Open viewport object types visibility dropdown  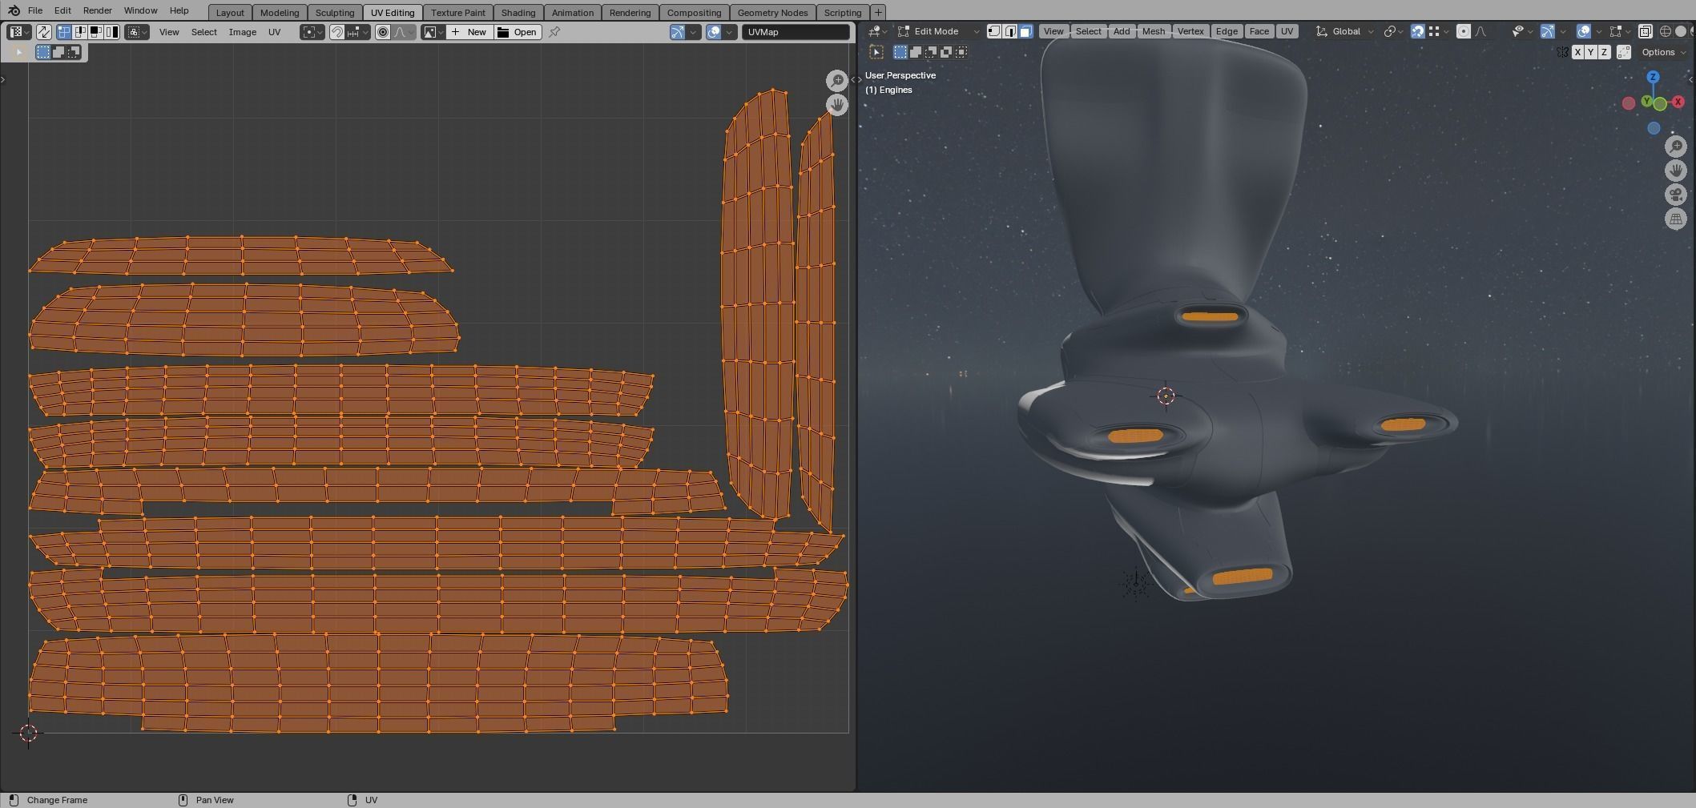click(x=1521, y=31)
